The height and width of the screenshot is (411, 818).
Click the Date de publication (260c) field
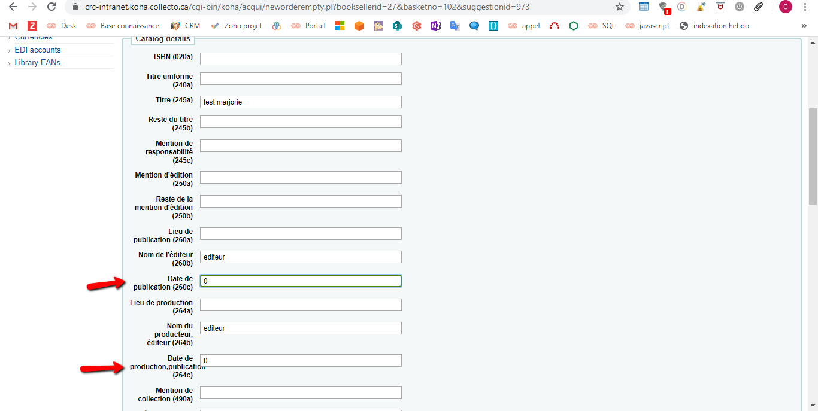click(301, 281)
